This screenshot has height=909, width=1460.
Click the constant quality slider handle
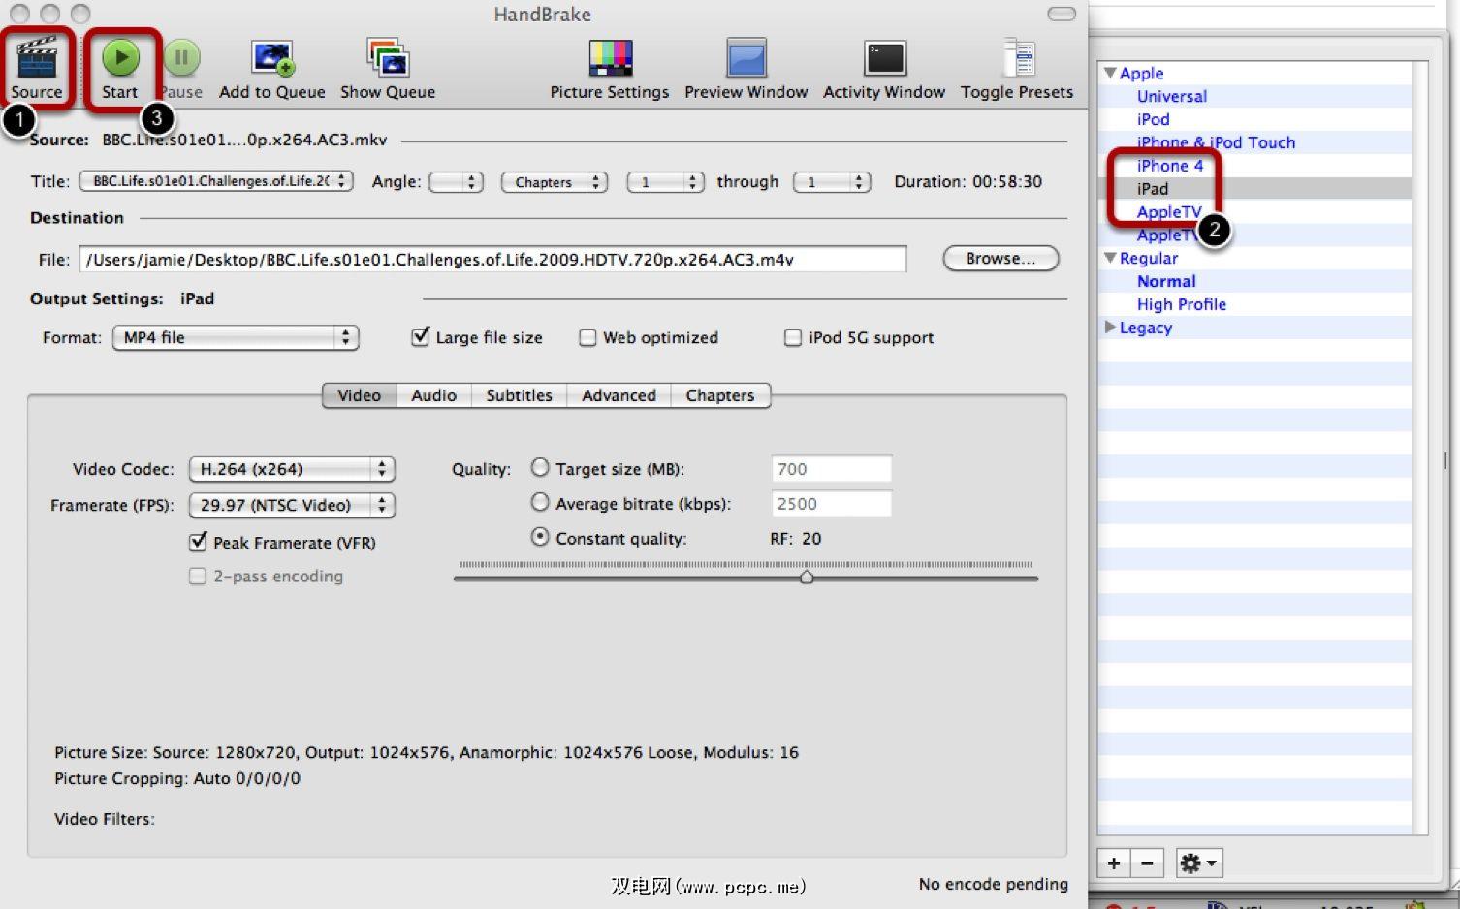pyautogui.click(x=807, y=578)
